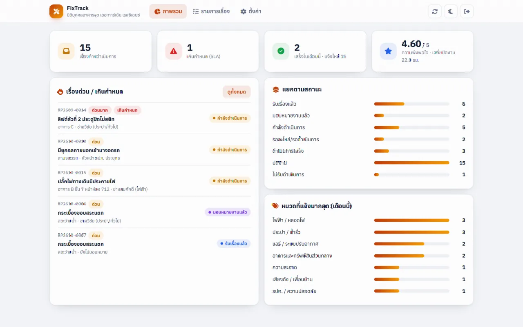Click the blue star satisfaction icon
The width and height of the screenshot is (523, 327).
(x=388, y=51)
